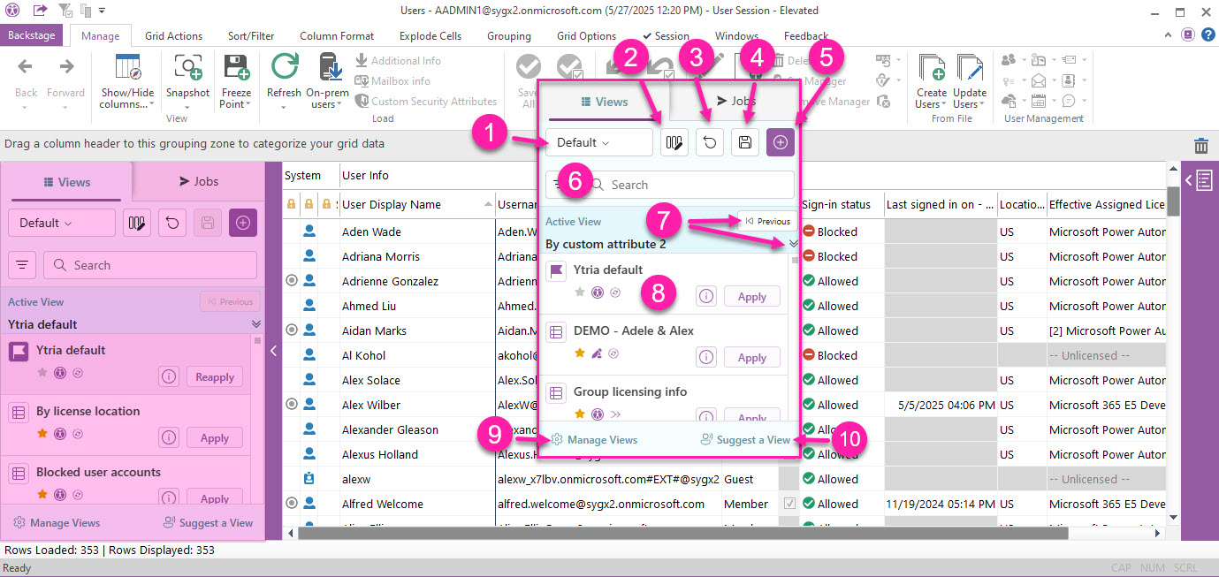Click the trash icon in grouping zone
1219x577 pixels.
click(1200, 146)
